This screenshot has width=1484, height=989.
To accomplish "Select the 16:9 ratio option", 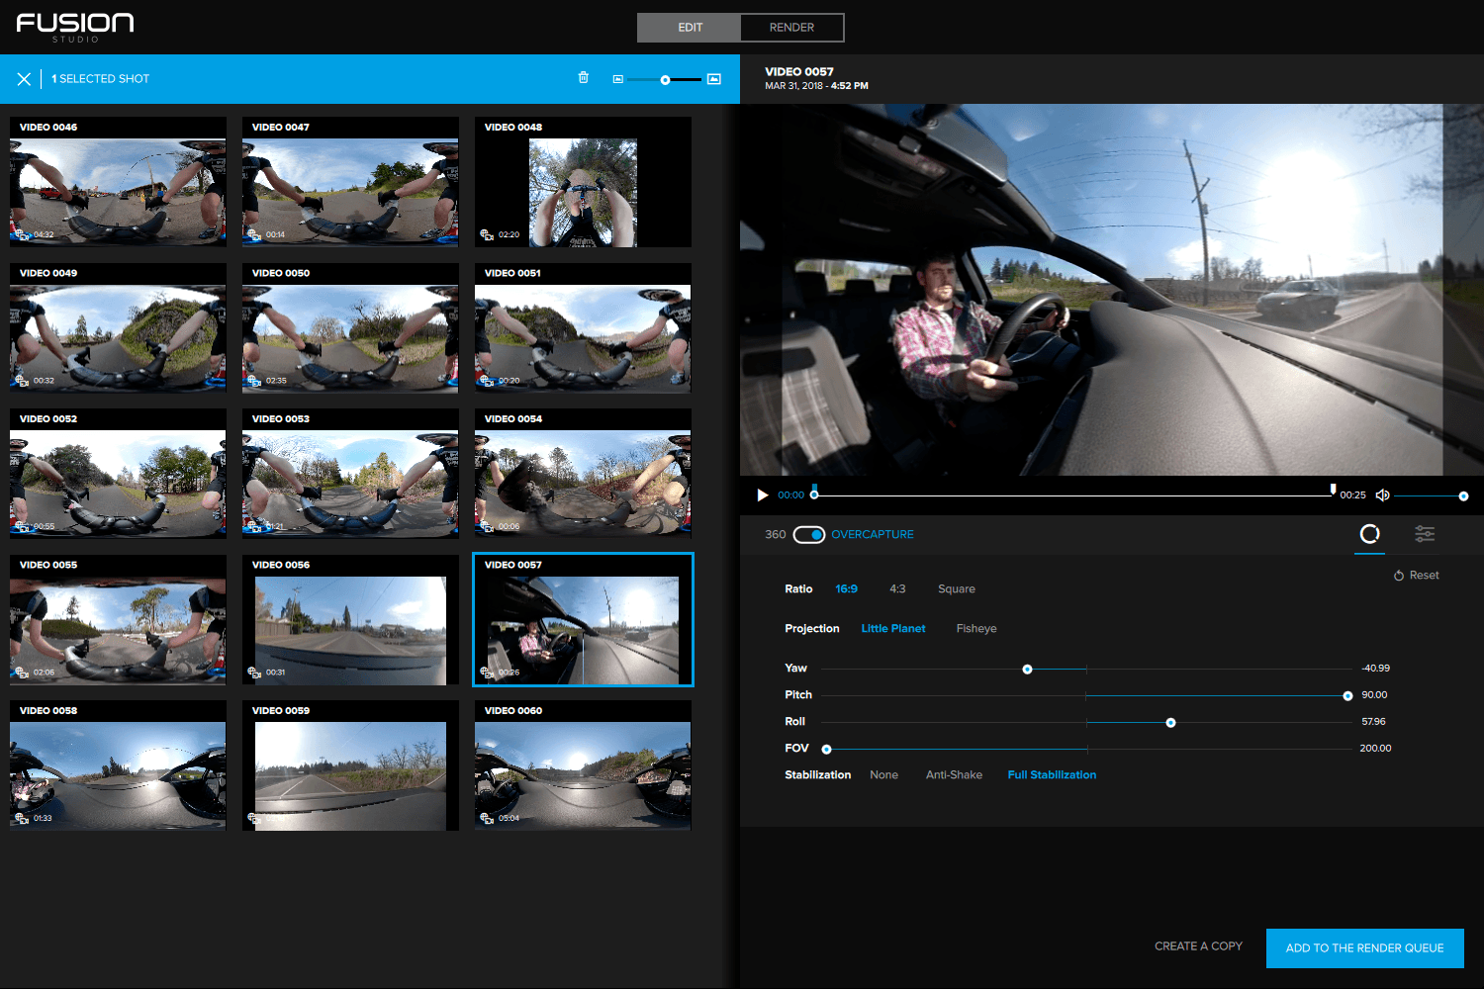I will tap(847, 589).
